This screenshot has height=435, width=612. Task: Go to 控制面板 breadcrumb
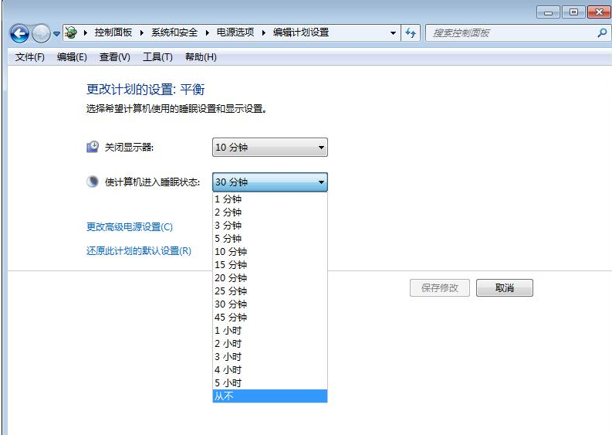113,32
